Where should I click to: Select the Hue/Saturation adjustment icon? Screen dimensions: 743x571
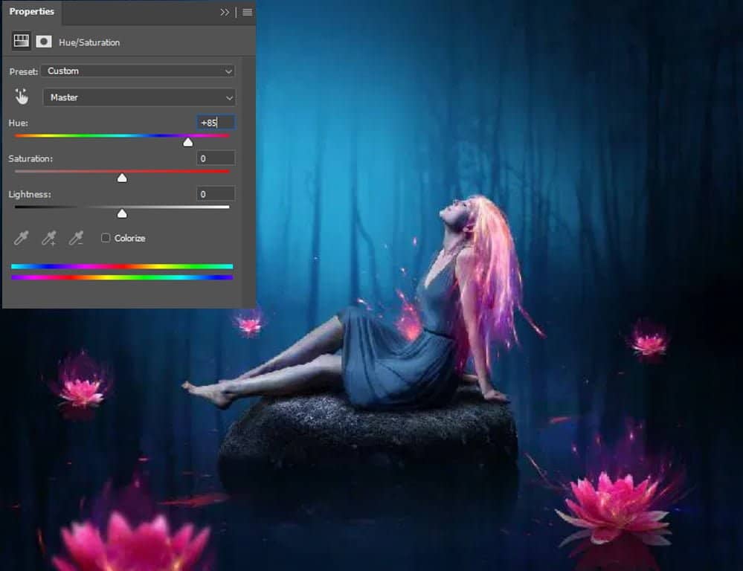pyautogui.click(x=21, y=42)
